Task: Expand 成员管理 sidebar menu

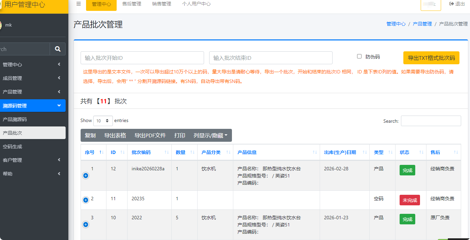Action: pyautogui.click(x=33, y=78)
